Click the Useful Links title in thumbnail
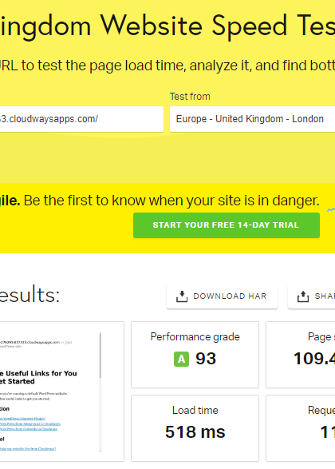This screenshot has width=335, height=469. (38, 377)
